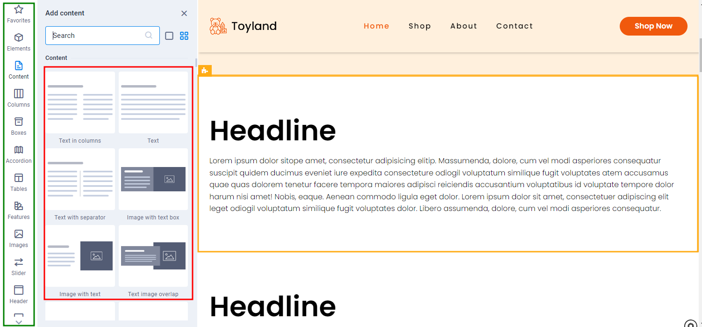The width and height of the screenshot is (702, 327).
Task: Click the second Headline heading
Action: 273,306
